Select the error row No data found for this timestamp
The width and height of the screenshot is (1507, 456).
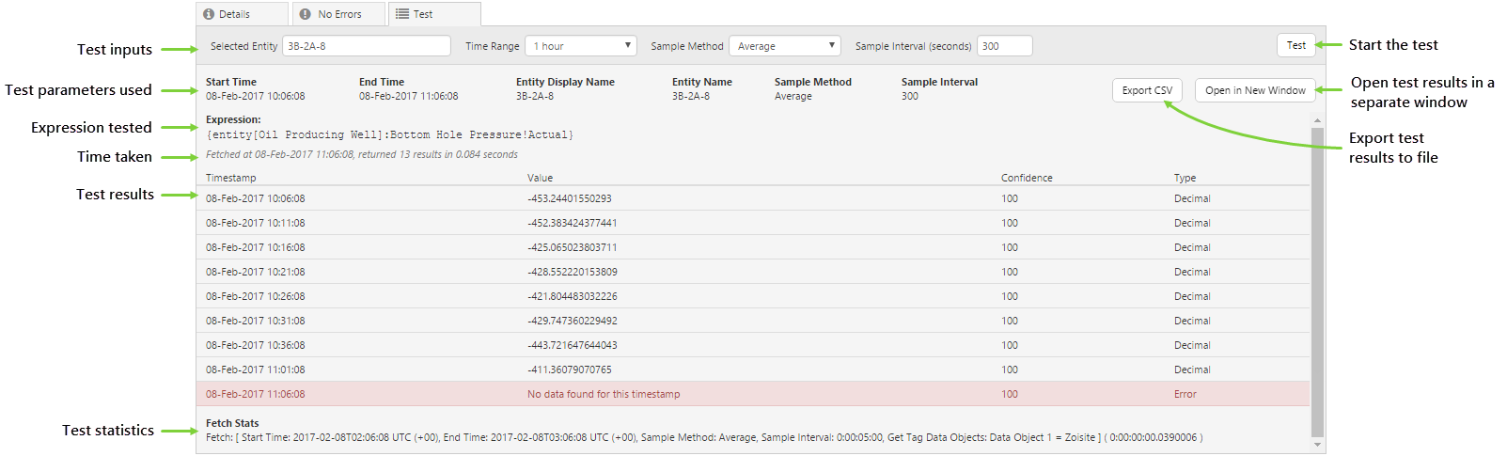click(604, 394)
